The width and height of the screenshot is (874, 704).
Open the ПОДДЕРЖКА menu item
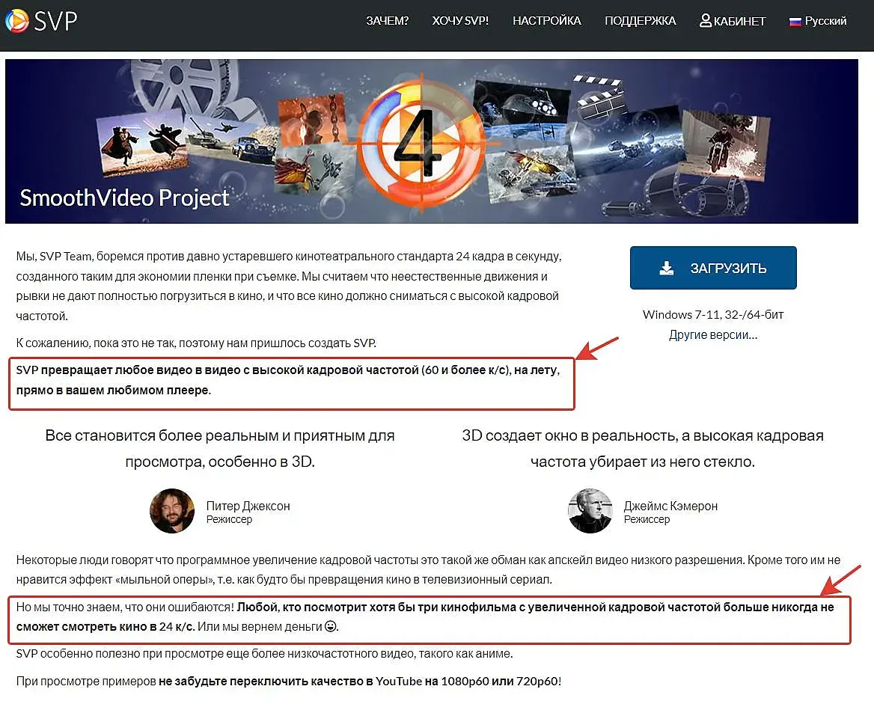click(640, 21)
